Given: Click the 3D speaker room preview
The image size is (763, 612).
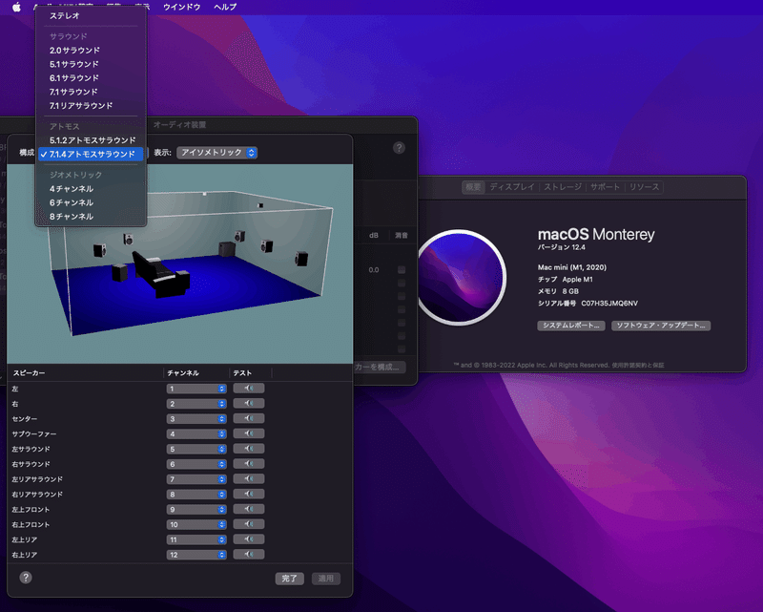Looking at the screenshot, I should point(180,264).
